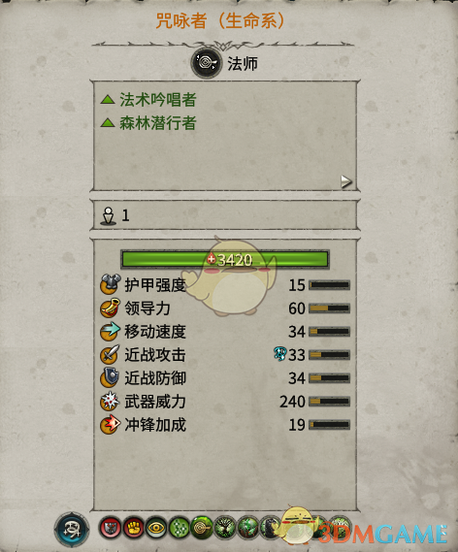Expand the traits panel with right arrow
Viewport: 458px width, 552px height.
(x=346, y=181)
